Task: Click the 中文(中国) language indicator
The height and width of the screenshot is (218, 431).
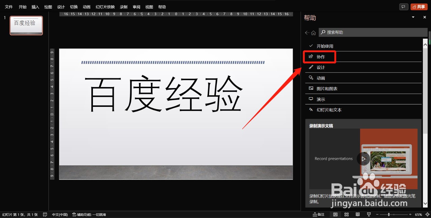Action: 60,215
